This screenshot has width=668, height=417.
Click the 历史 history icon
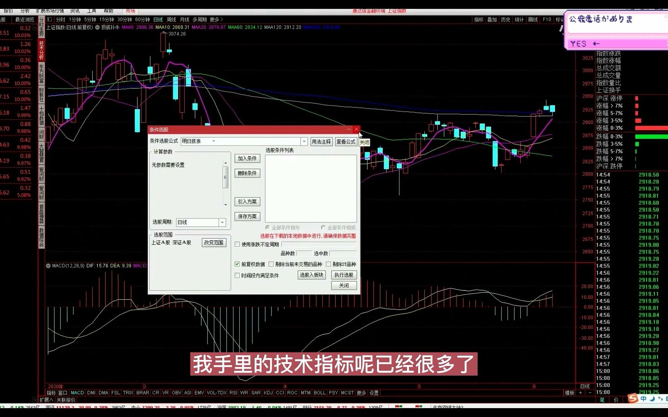[505, 20]
